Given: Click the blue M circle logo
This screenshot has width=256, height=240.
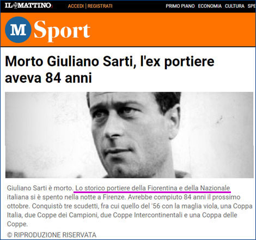Looking at the screenshot, I should [x=18, y=29].
